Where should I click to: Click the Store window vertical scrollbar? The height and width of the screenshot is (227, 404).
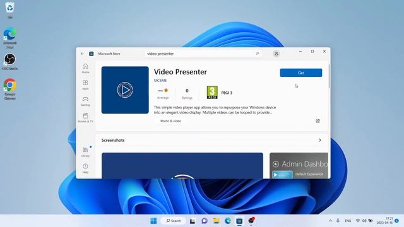[x=329, y=76]
